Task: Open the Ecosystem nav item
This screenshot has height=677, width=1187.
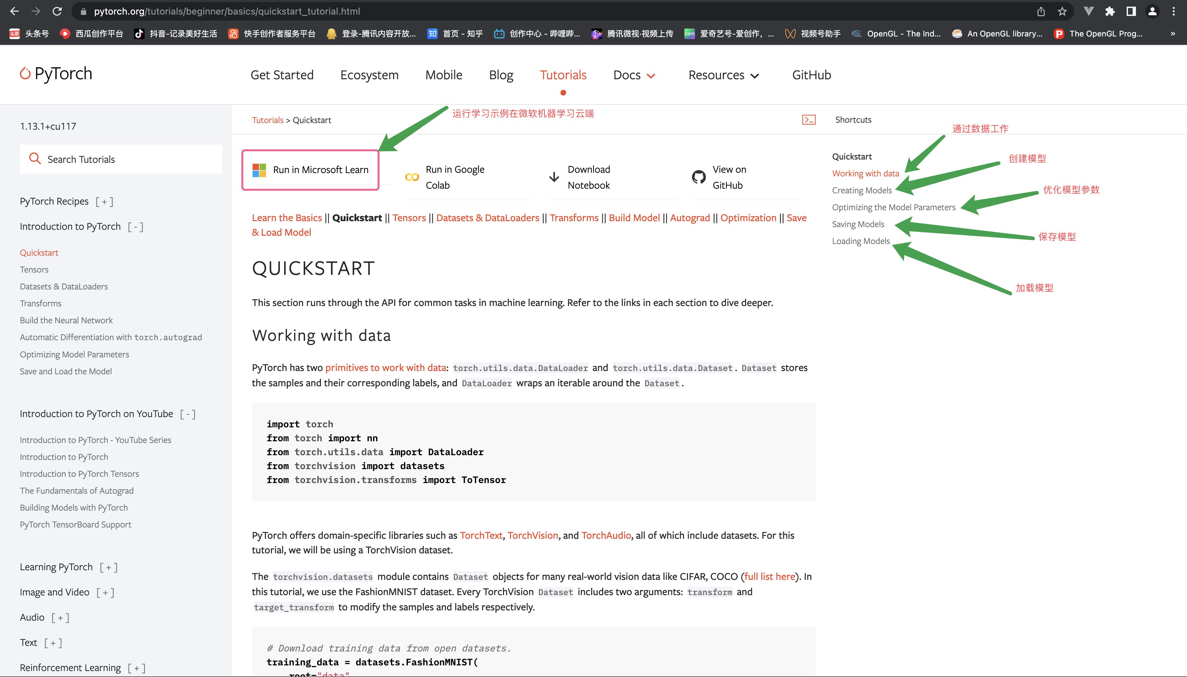Action: click(369, 75)
